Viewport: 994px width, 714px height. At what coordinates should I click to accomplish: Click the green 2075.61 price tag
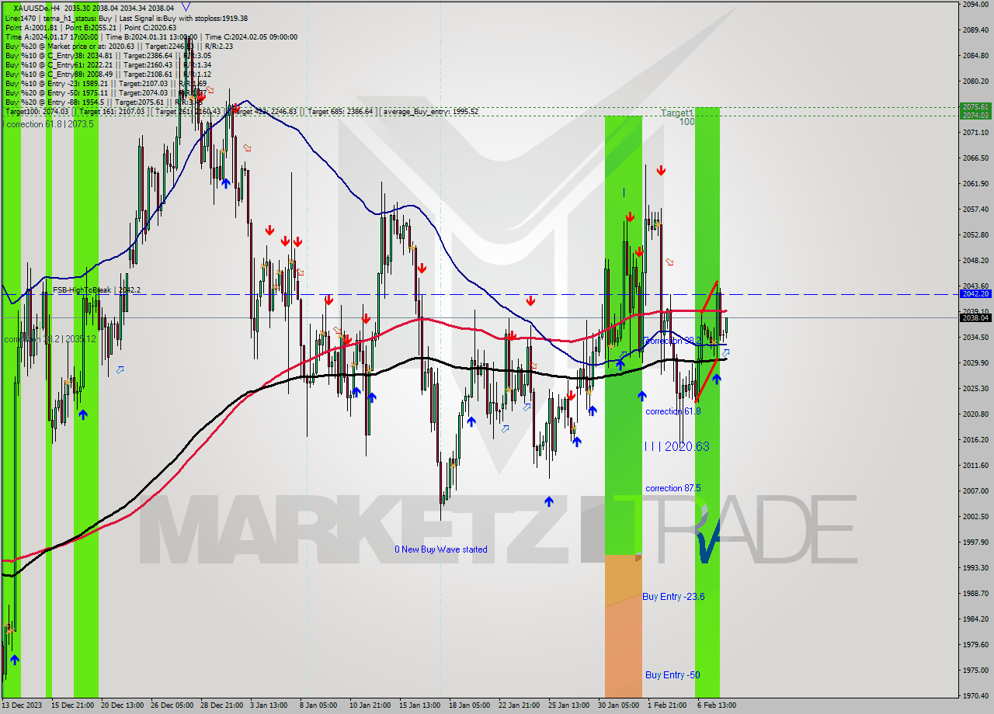[975, 107]
